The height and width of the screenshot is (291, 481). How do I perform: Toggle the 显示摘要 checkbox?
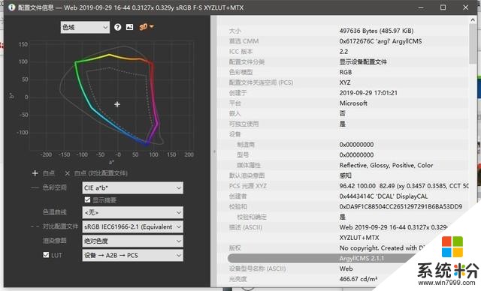(87, 199)
